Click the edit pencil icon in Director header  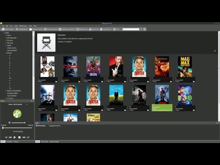pos(214,51)
